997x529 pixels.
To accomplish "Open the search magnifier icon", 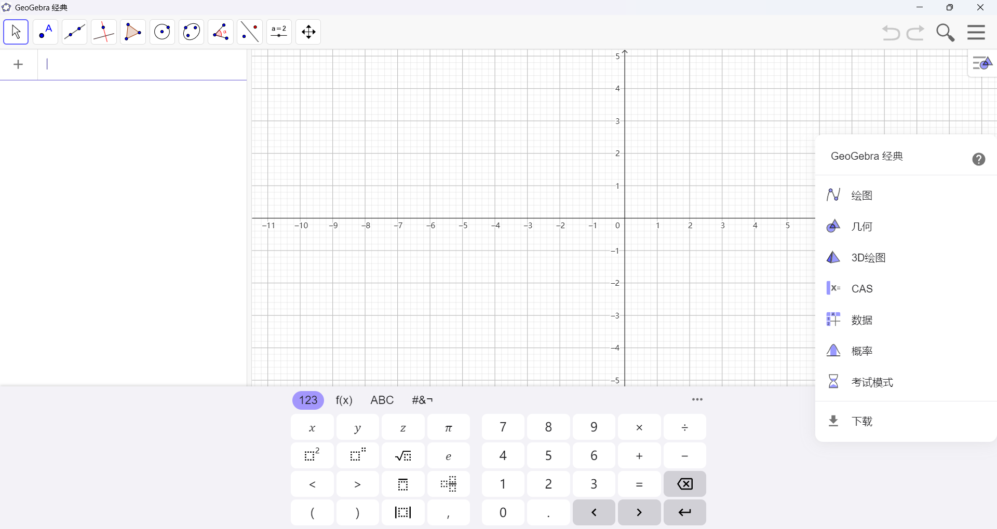I will pyautogui.click(x=946, y=33).
